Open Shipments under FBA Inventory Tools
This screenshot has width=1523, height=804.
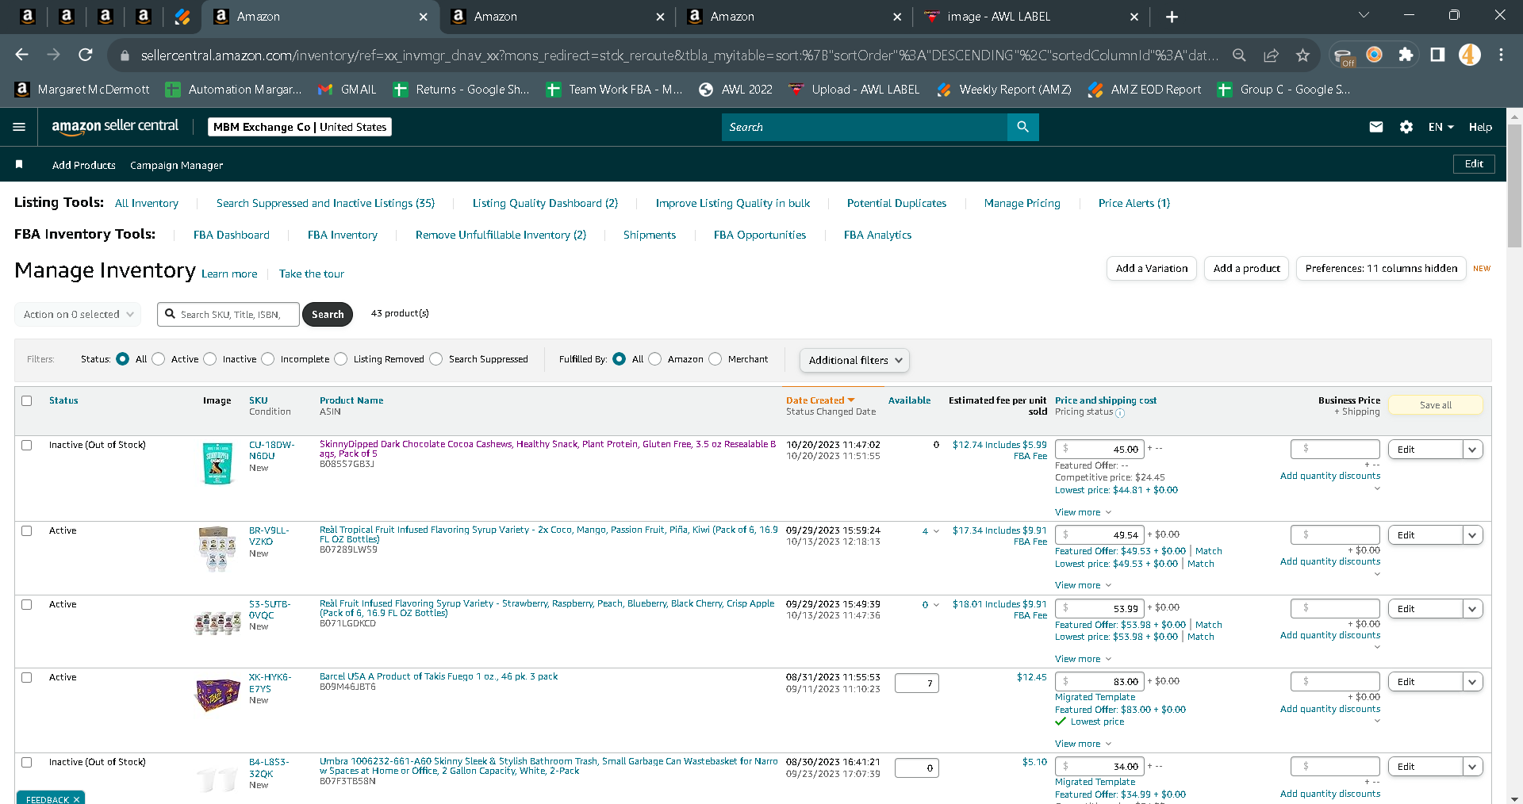pyautogui.click(x=650, y=235)
